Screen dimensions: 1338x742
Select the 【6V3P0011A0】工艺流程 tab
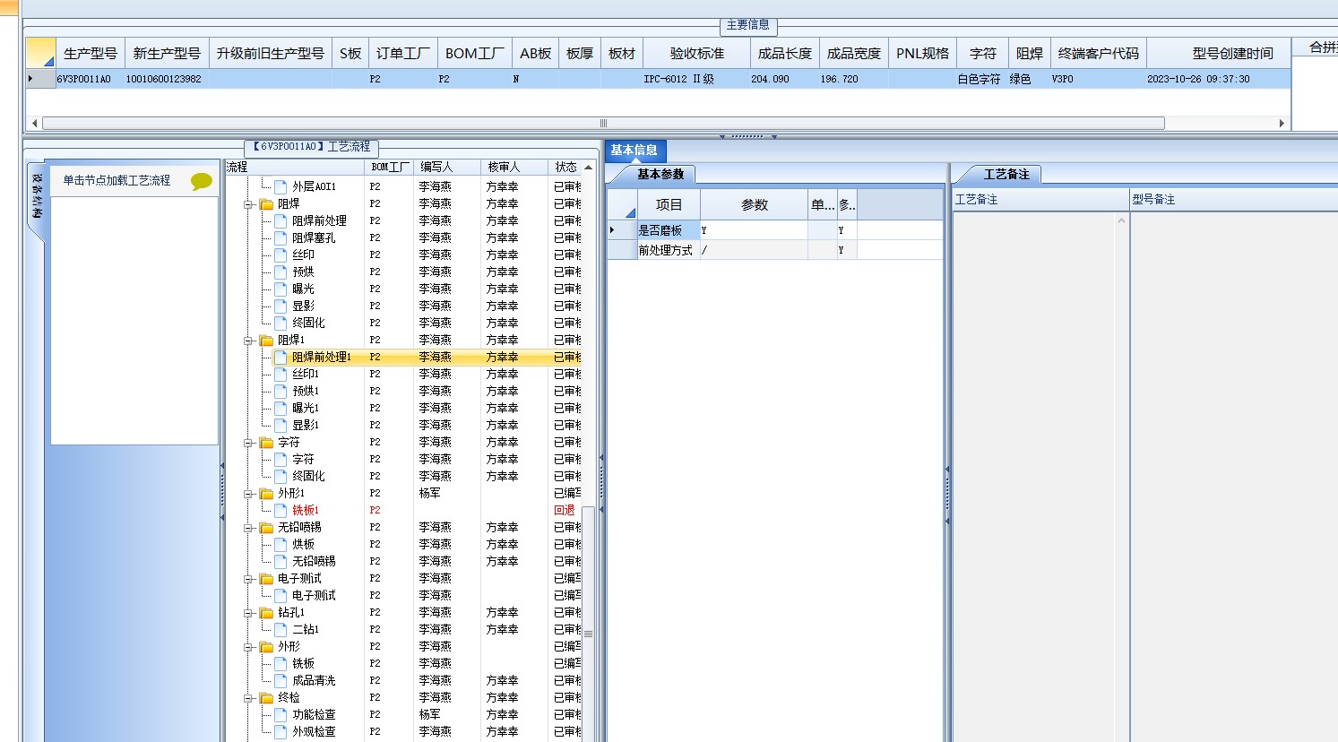point(311,146)
